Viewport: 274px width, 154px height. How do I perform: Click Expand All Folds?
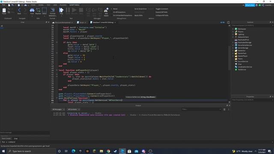point(161,12)
